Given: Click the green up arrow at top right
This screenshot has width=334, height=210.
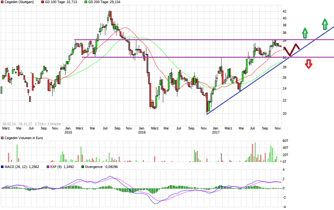Looking at the screenshot, I should click(x=325, y=24).
